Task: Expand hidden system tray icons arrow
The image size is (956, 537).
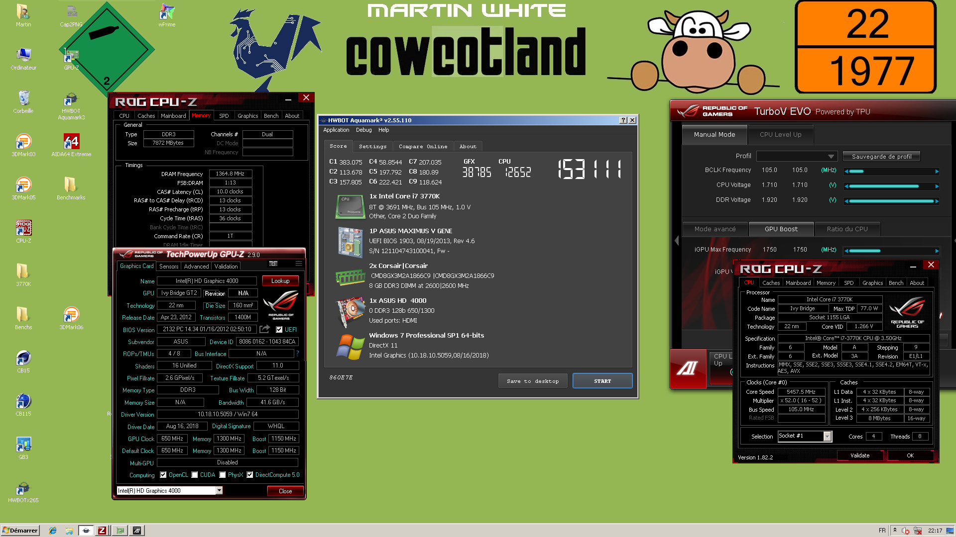Action: (895, 530)
